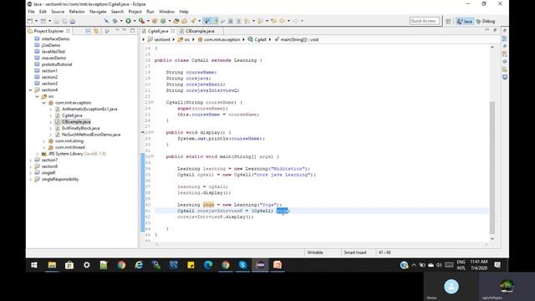The image size is (535, 301).
Task: Open the Refactor menu
Action: click(77, 12)
